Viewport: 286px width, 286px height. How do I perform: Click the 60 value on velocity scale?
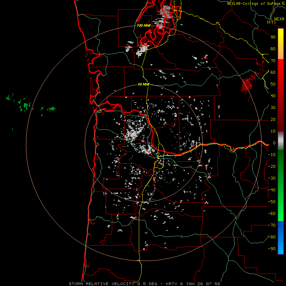(x=273, y=72)
